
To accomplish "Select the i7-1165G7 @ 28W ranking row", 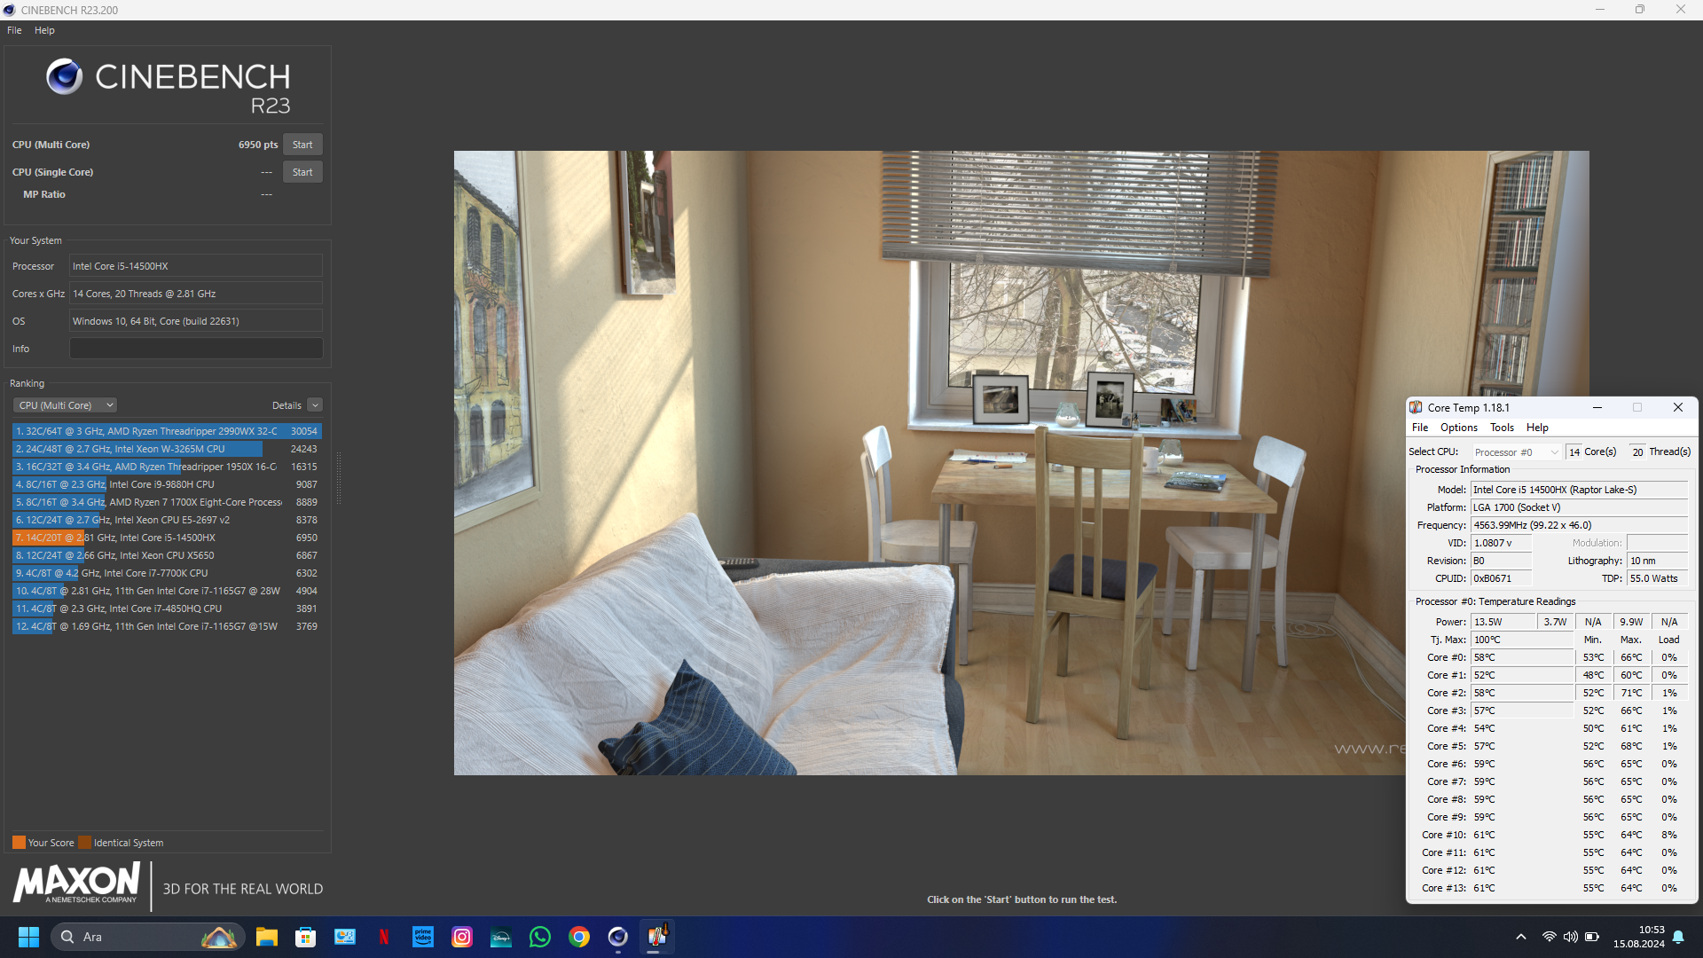I will click(x=167, y=591).
